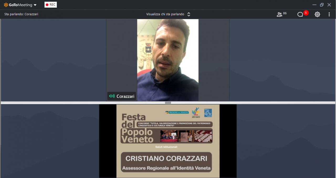Toggle the REC recording indicator

[51, 5]
